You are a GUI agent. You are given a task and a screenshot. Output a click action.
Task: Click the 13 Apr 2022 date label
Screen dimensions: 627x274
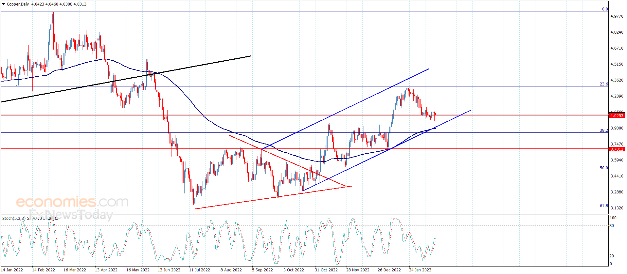pyautogui.click(x=106, y=270)
